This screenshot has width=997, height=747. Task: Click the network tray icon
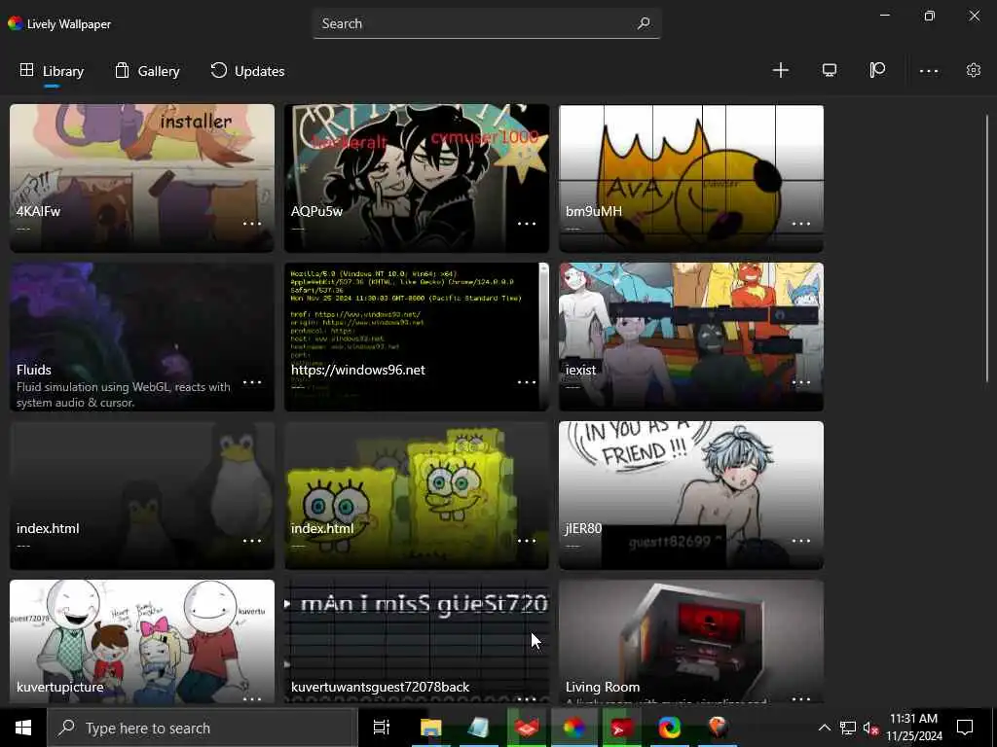[x=848, y=728]
